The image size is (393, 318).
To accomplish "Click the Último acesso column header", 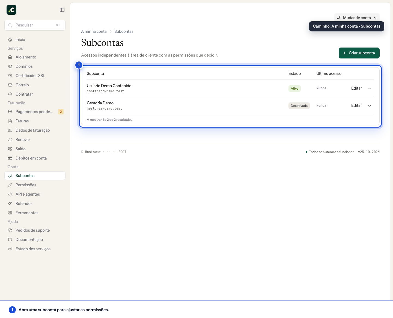I will click(x=329, y=73).
